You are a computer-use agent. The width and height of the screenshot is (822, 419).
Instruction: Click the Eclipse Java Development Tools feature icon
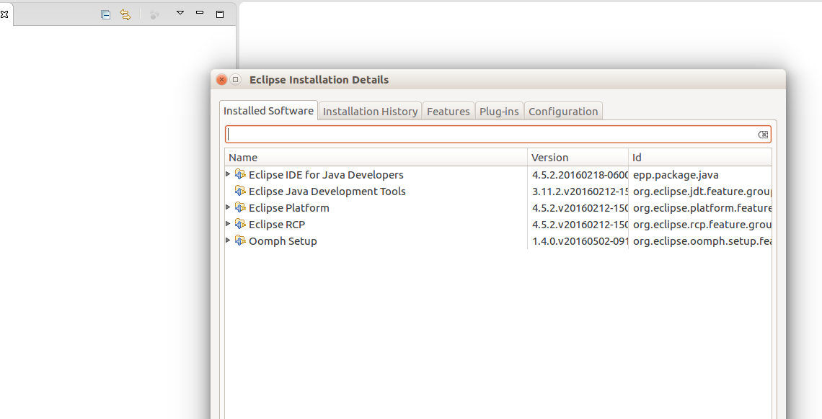240,191
